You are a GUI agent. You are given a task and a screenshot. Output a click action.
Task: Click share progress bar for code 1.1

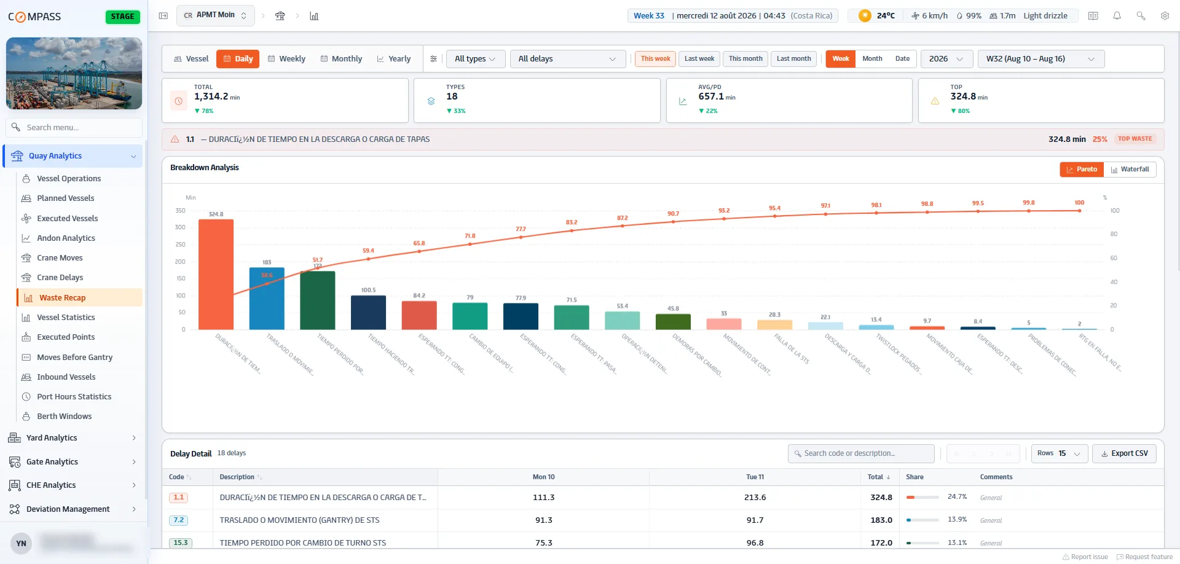click(922, 498)
